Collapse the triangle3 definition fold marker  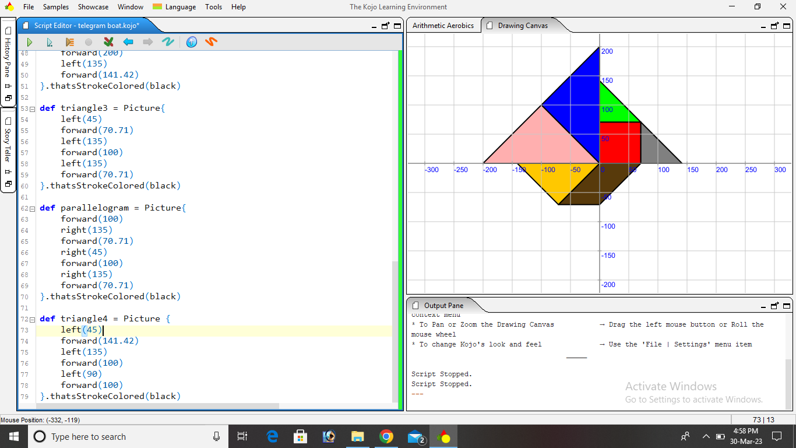33,108
